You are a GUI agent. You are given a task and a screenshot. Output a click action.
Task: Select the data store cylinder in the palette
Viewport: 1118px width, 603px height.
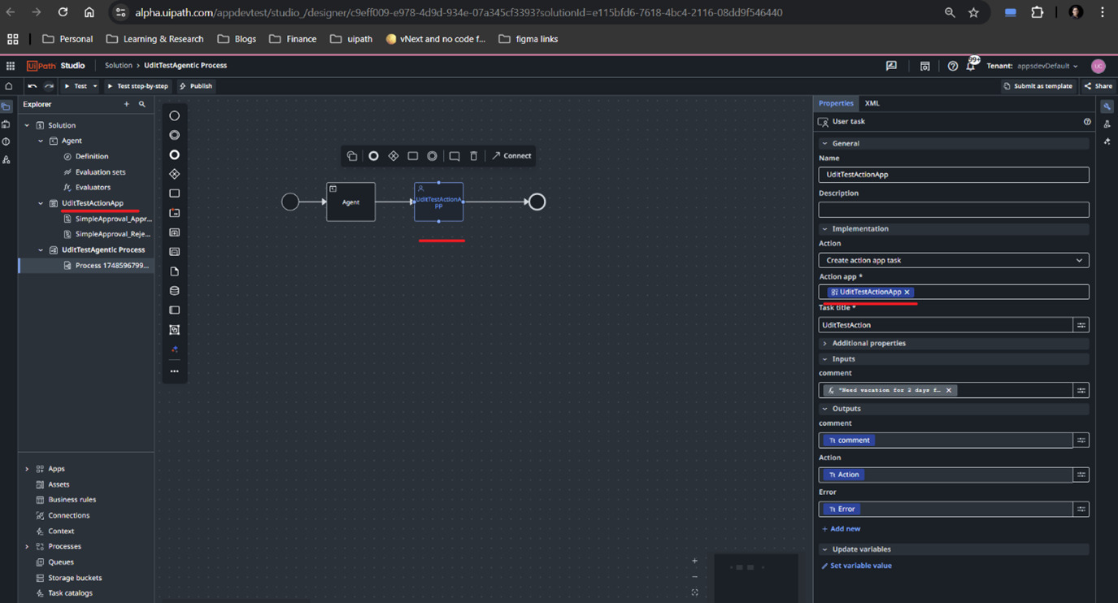point(174,291)
